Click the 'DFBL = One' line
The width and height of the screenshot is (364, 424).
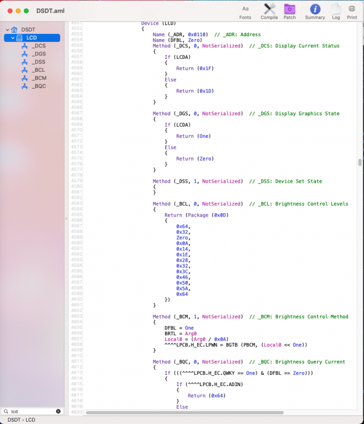point(179,328)
